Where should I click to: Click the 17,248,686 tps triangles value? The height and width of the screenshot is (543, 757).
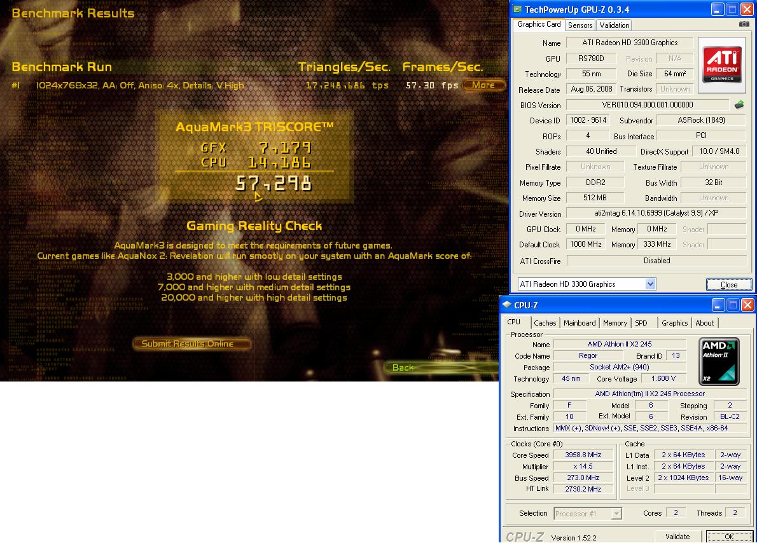(x=347, y=85)
